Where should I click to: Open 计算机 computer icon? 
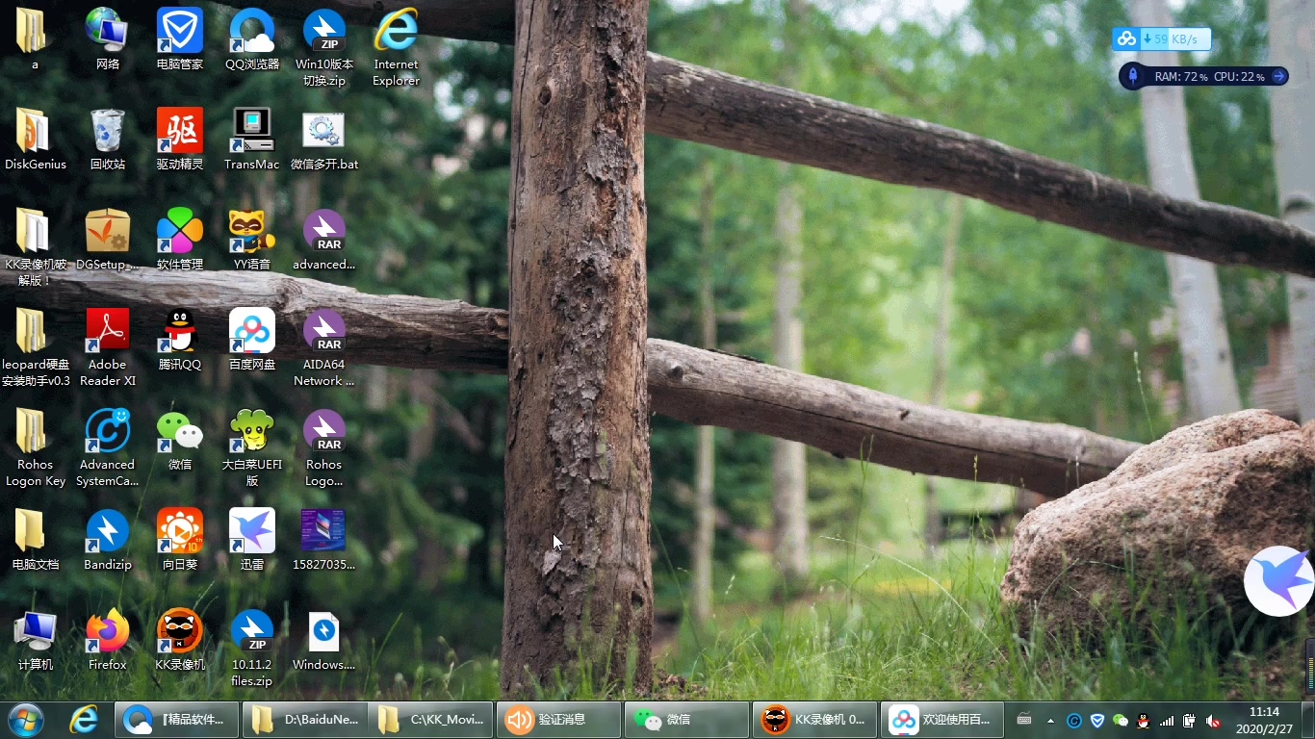point(36,640)
